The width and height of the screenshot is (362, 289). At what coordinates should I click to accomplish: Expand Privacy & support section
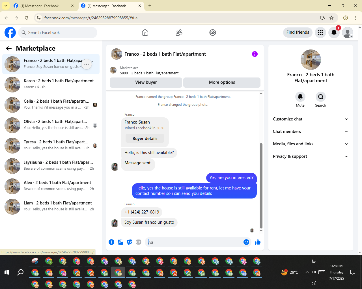[311, 156]
